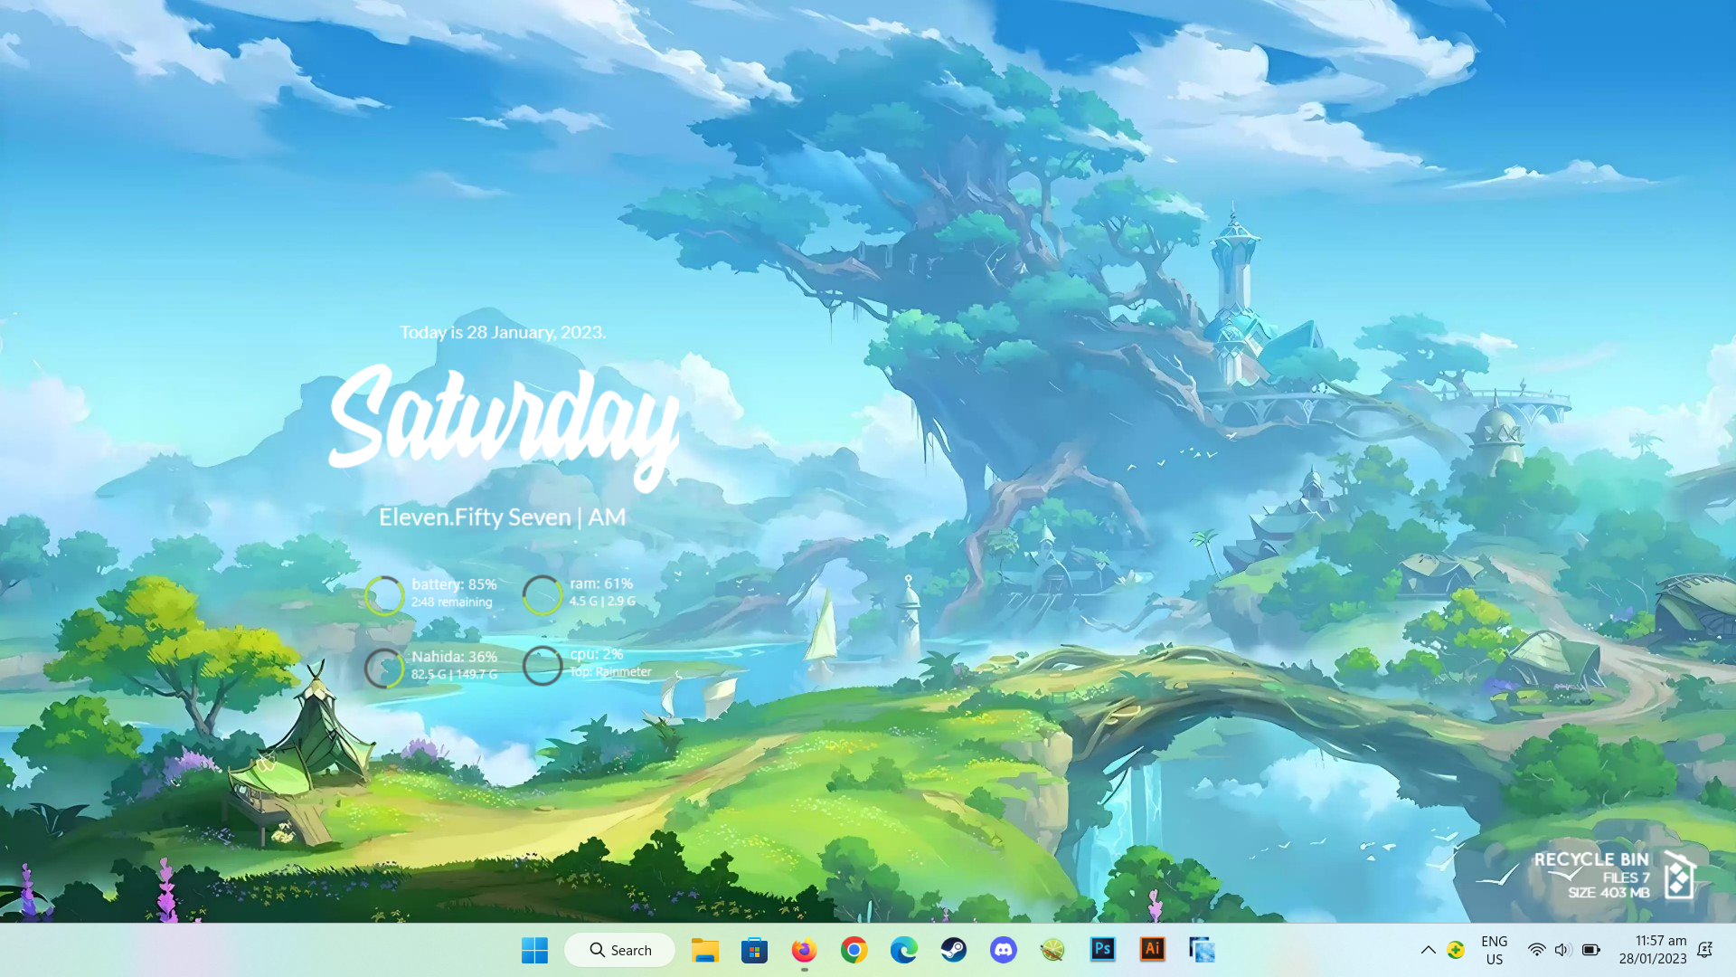Open the 360 Total Security tray icon
This screenshot has height=977, width=1736.
[1458, 950]
